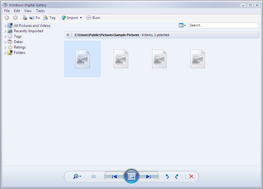Minimize the Windows Digital Gallery window
Viewport: 263px width, 189px height.
[x=243, y=5]
